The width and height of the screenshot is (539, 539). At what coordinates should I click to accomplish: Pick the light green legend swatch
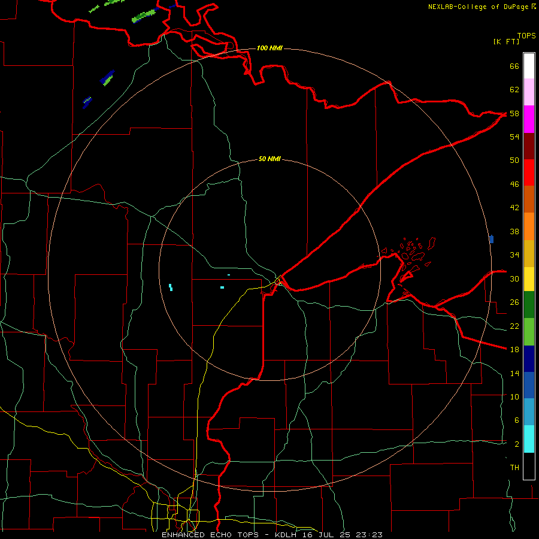click(x=529, y=332)
